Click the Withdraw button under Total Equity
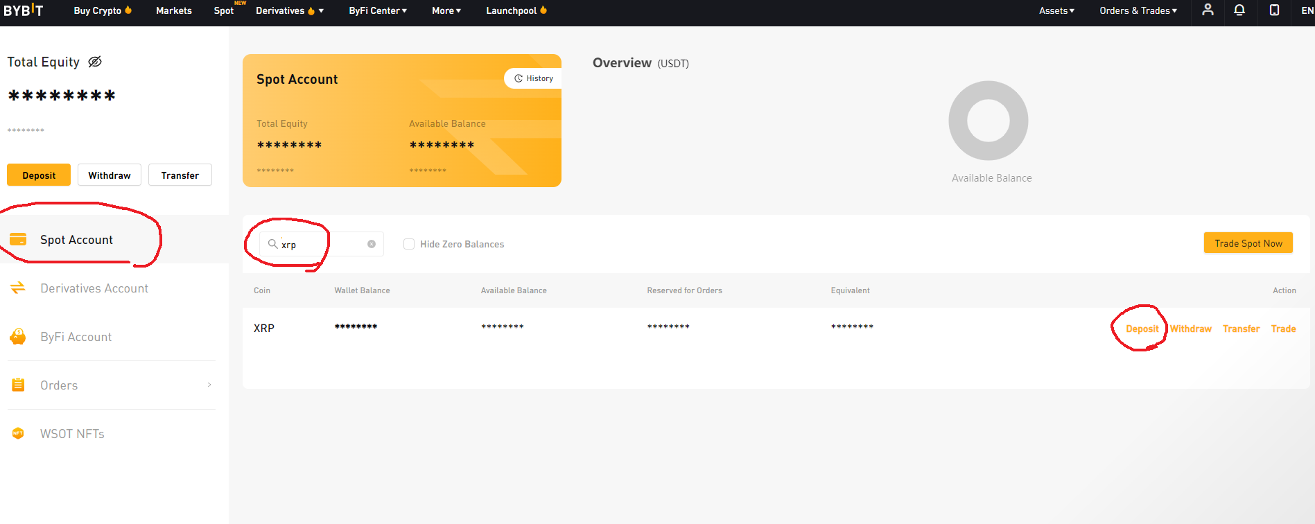Viewport: 1315px width, 524px height. click(110, 175)
